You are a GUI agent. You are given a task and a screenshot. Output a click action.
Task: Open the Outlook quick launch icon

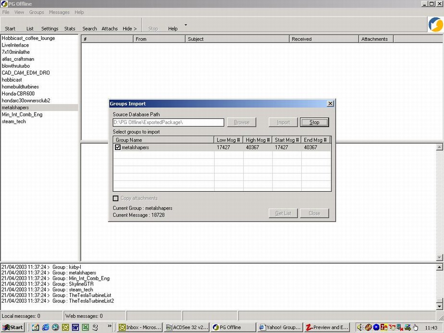pyautogui.click(x=65, y=327)
